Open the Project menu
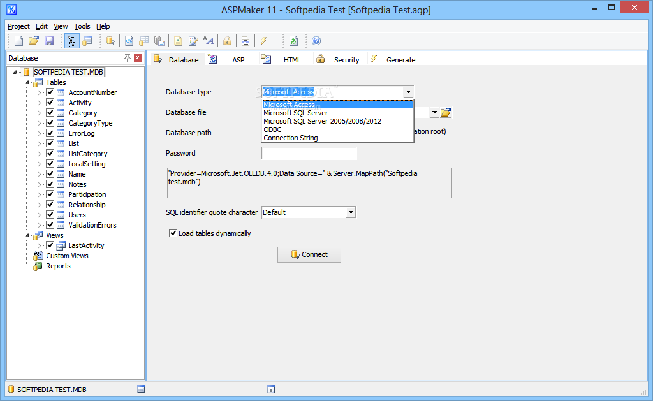The height and width of the screenshot is (401, 653). pyautogui.click(x=18, y=26)
